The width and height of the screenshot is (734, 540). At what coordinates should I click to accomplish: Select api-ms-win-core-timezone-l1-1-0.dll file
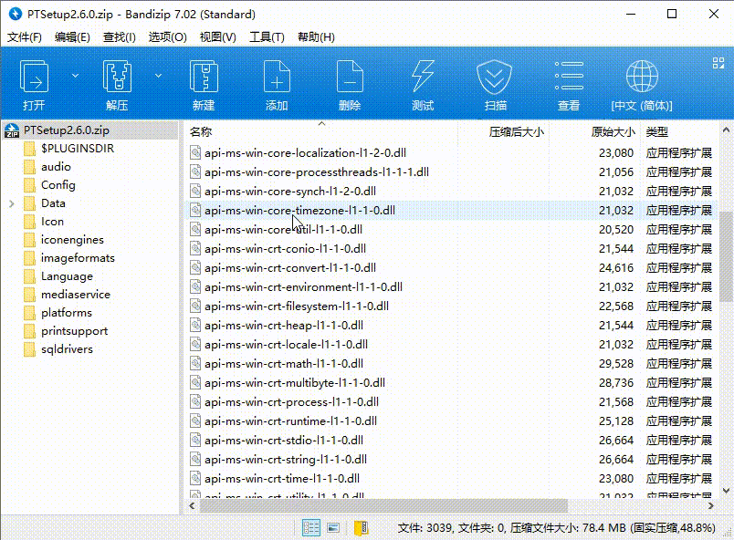pyautogui.click(x=299, y=211)
